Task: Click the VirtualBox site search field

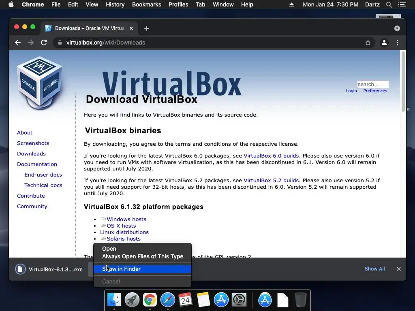Action: [373, 84]
